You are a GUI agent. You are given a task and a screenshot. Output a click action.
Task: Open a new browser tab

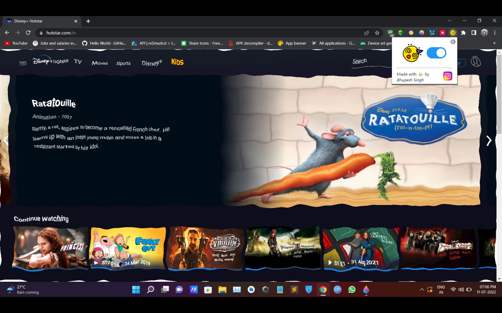88,21
